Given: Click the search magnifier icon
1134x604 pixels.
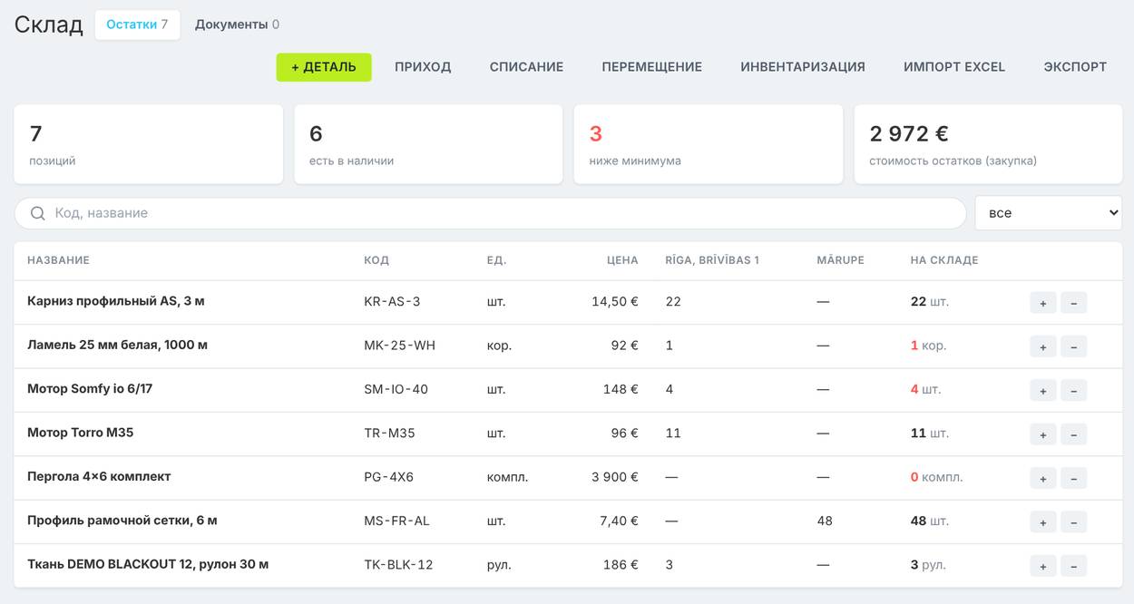Looking at the screenshot, I should (x=38, y=213).
